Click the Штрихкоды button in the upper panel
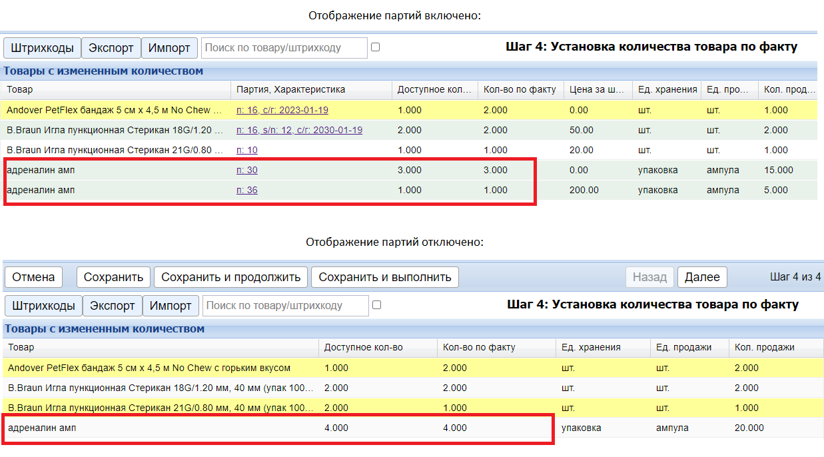This screenshot has width=824, height=457. (43, 48)
